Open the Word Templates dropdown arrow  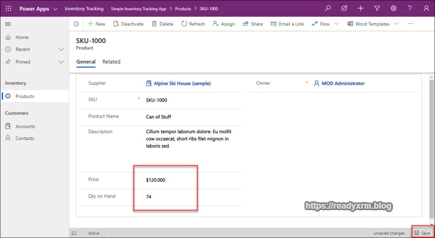click(x=396, y=24)
